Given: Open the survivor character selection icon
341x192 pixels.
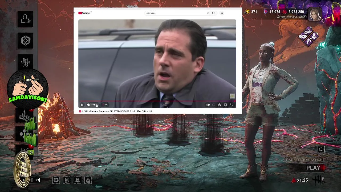Looking at the screenshot, I should click(x=25, y=19).
